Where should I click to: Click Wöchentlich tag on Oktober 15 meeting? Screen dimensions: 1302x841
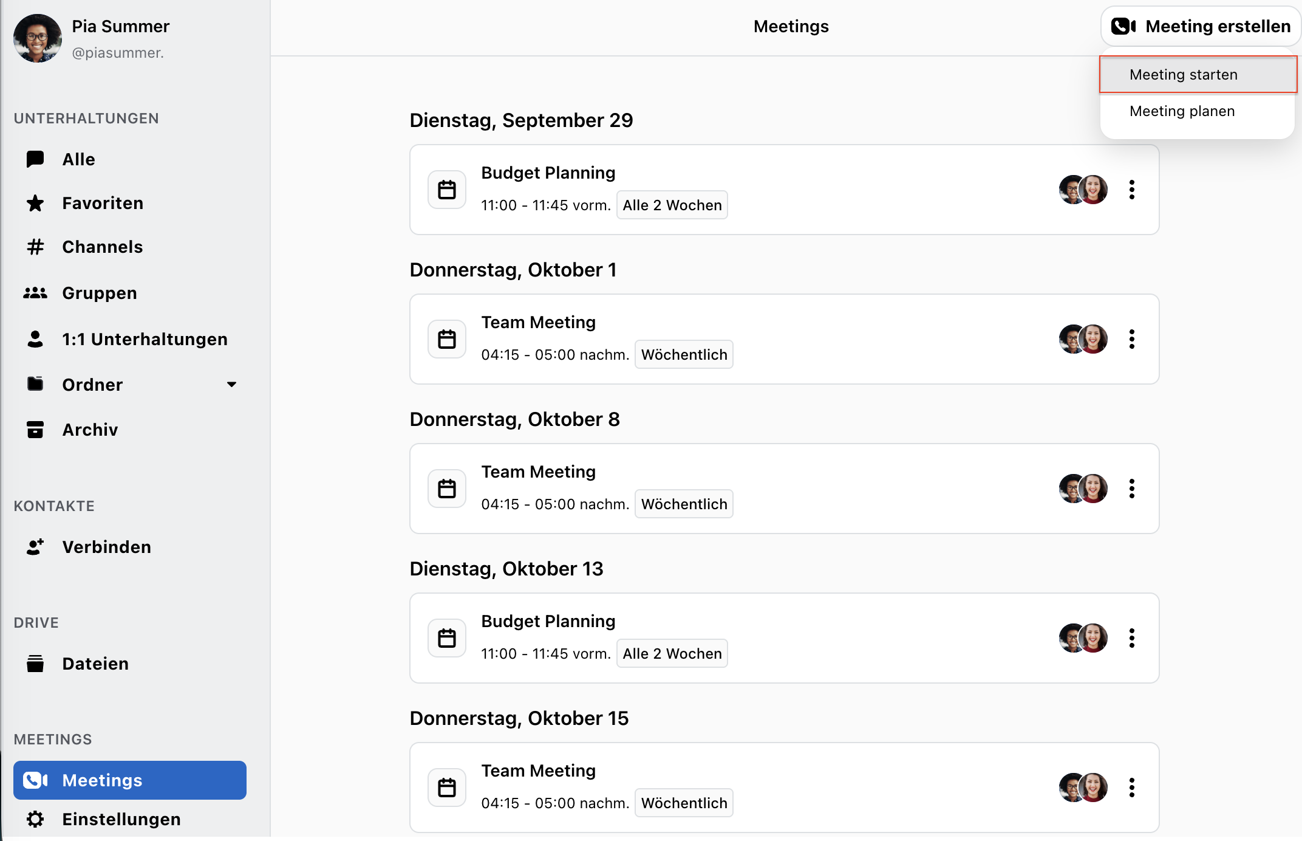(684, 803)
